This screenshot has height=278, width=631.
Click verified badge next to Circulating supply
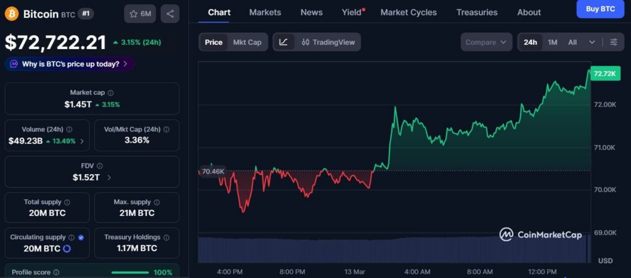pyautogui.click(x=81, y=237)
